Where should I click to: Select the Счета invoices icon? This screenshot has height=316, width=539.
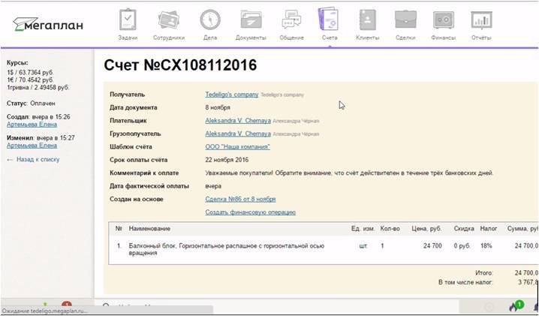coord(328,21)
